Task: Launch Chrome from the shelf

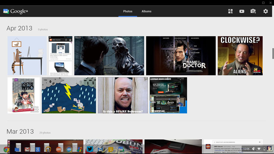Action: tap(7, 150)
